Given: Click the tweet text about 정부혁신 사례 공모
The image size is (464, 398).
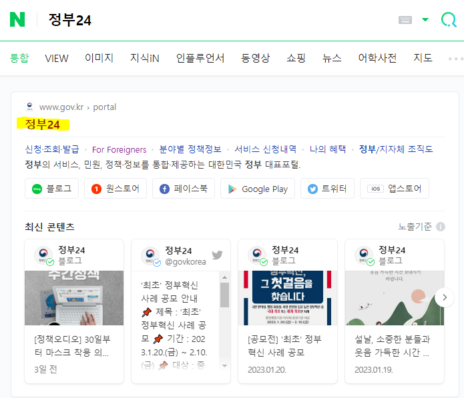Looking at the screenshot, I should (174, 325).
